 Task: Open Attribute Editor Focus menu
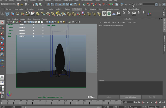coord(114,22)
